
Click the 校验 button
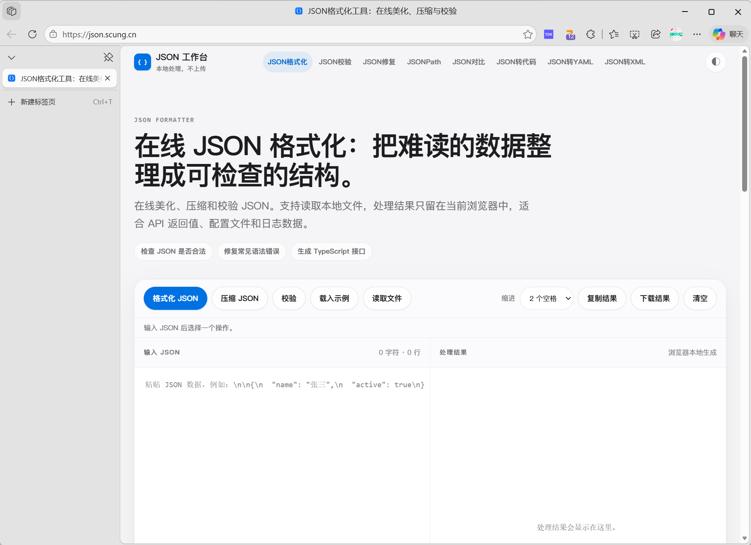tap(289, 298)
